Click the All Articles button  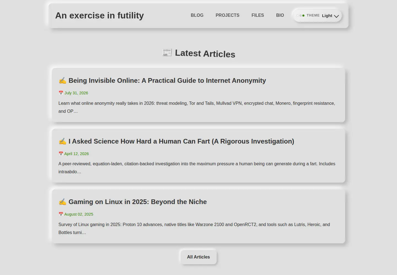click(198, 257)
